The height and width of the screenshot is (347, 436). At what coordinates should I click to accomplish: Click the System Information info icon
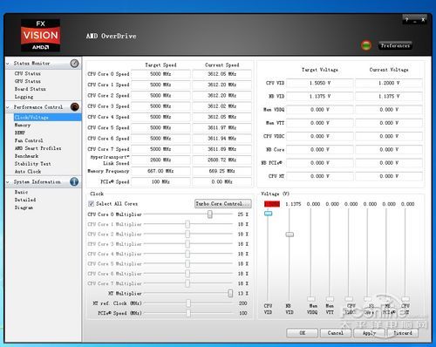[x=74, y=181]
